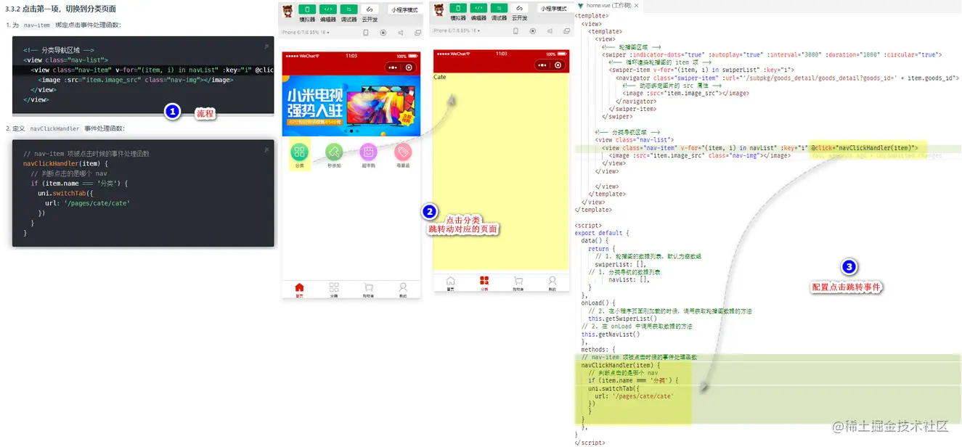This screenshot has width=962, height=447.
Task: Click the 调试器 button in home-page simulator toolbar
Action: (349, 9)
